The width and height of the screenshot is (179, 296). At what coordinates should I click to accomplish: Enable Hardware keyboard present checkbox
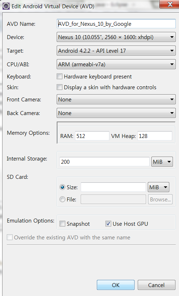pyautogui.click(x=60, y=76)
